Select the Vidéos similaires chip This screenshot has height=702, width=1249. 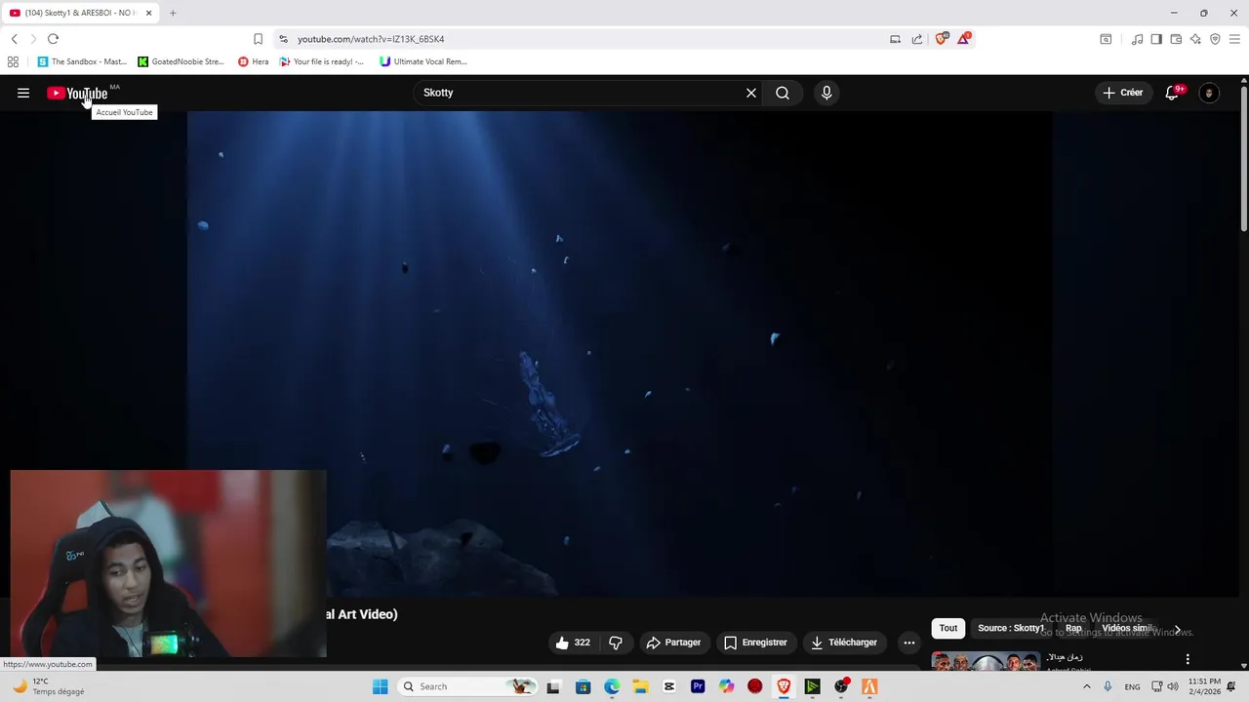coord(1129,628)
